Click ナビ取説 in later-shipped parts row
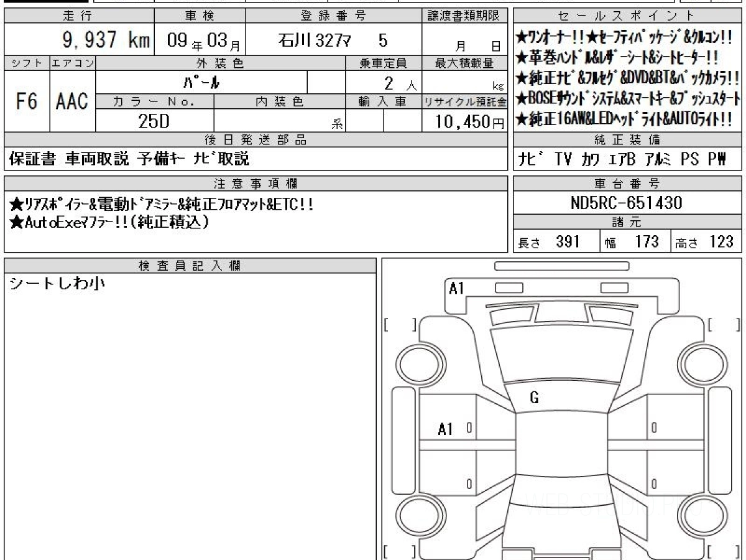The image size is (746, 560). (221, 159)
